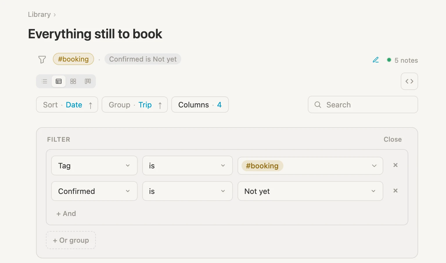Switch to table view layout

[59, 81]
